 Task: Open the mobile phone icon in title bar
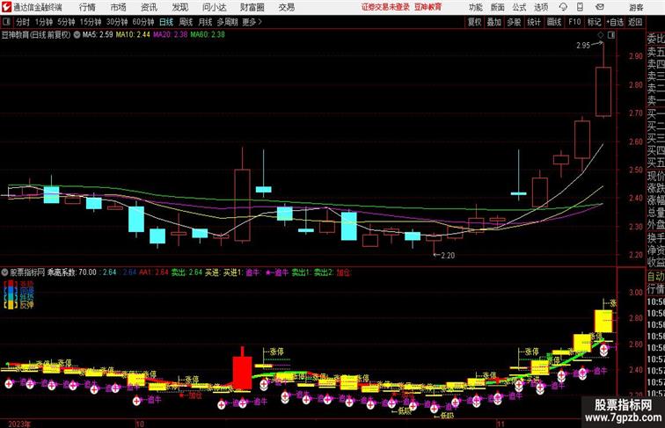581,7
